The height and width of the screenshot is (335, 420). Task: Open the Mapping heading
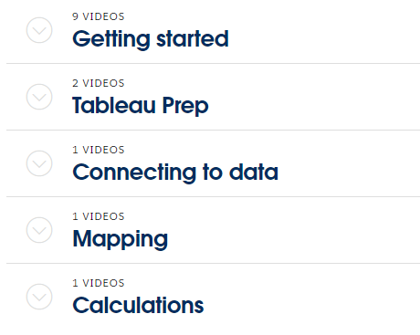(121, 239)
